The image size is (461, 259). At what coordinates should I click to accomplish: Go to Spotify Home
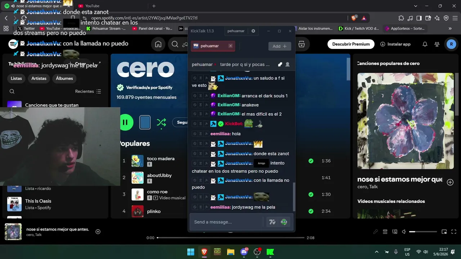point(158,44)
